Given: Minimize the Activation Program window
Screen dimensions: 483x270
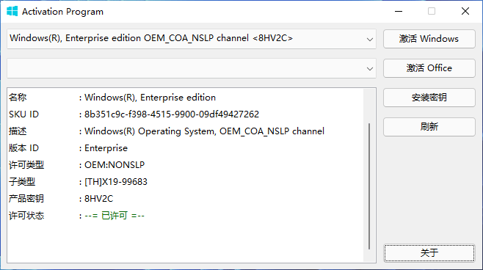Looking at the screenshot, I should [399, 12].
